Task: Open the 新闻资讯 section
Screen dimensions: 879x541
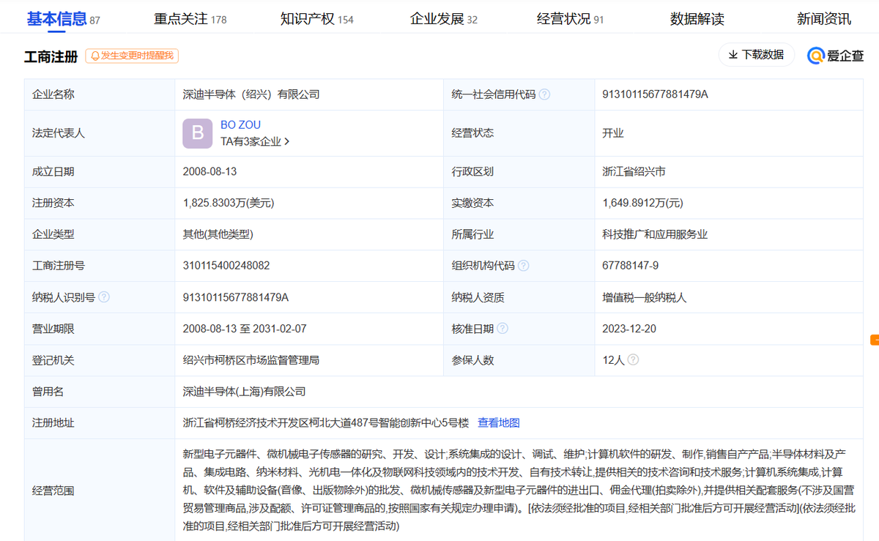Action: click(x=825, y=18)
